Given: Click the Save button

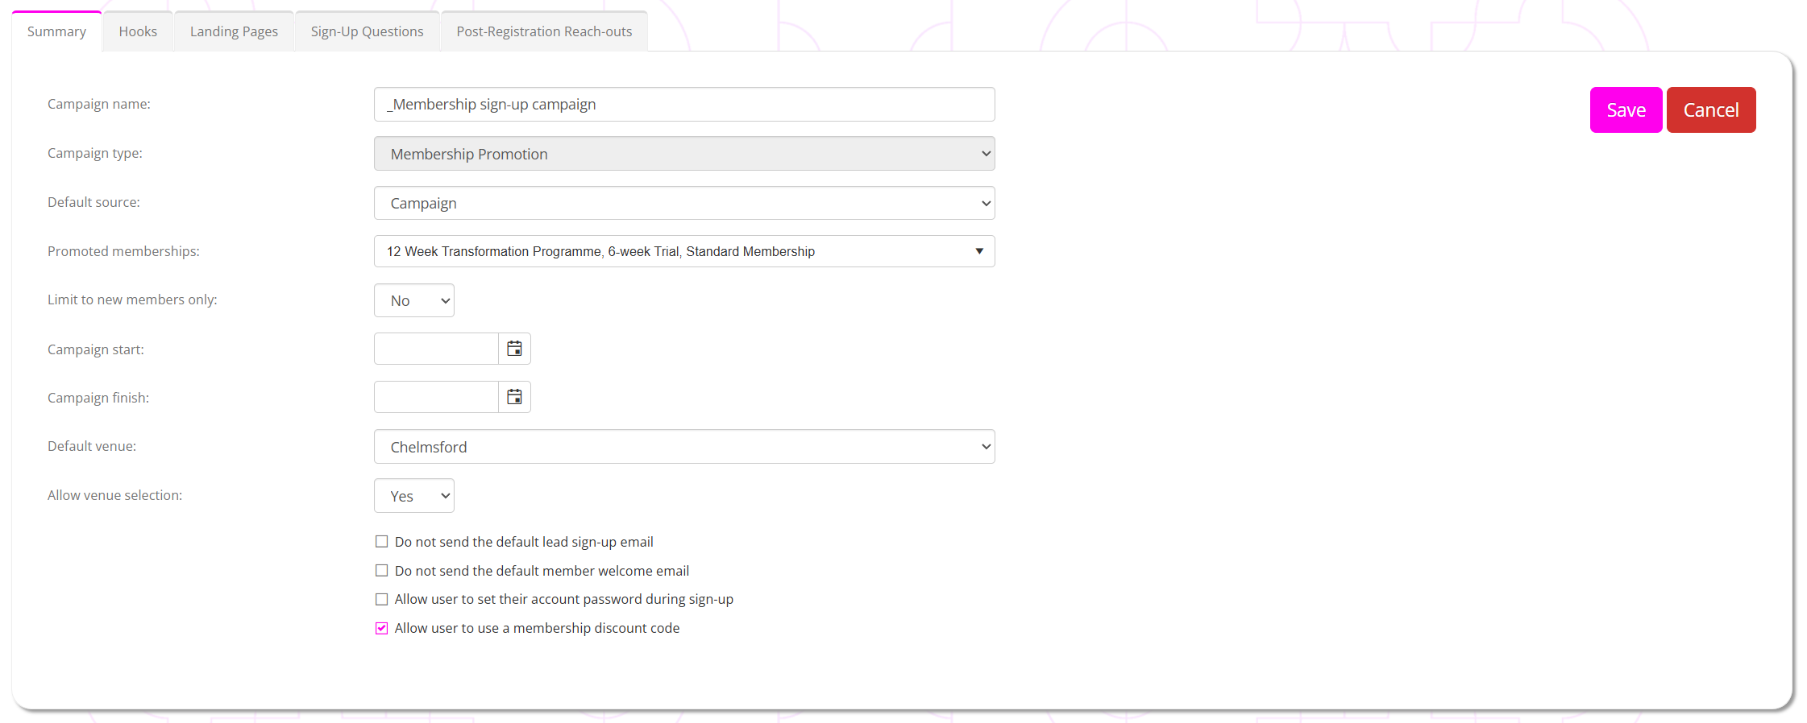Looking at the screenshot, I should (1625, 110).
